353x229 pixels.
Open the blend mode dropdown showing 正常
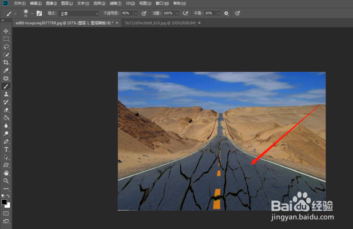pos(79,13)
